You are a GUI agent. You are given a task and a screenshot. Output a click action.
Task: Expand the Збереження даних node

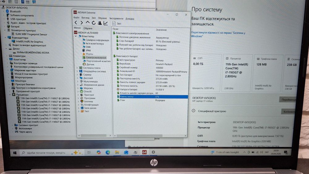[78, 85]
